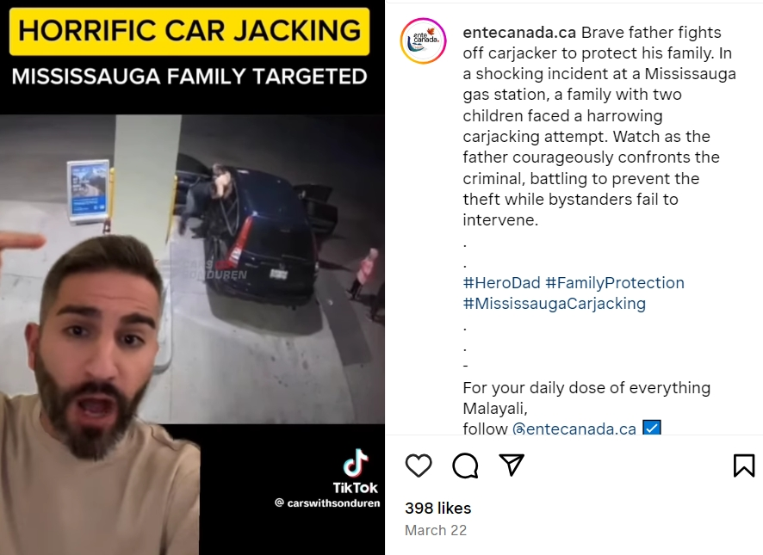Click the caption text about the brave father
763x555 pixels.
pos(599,126)
